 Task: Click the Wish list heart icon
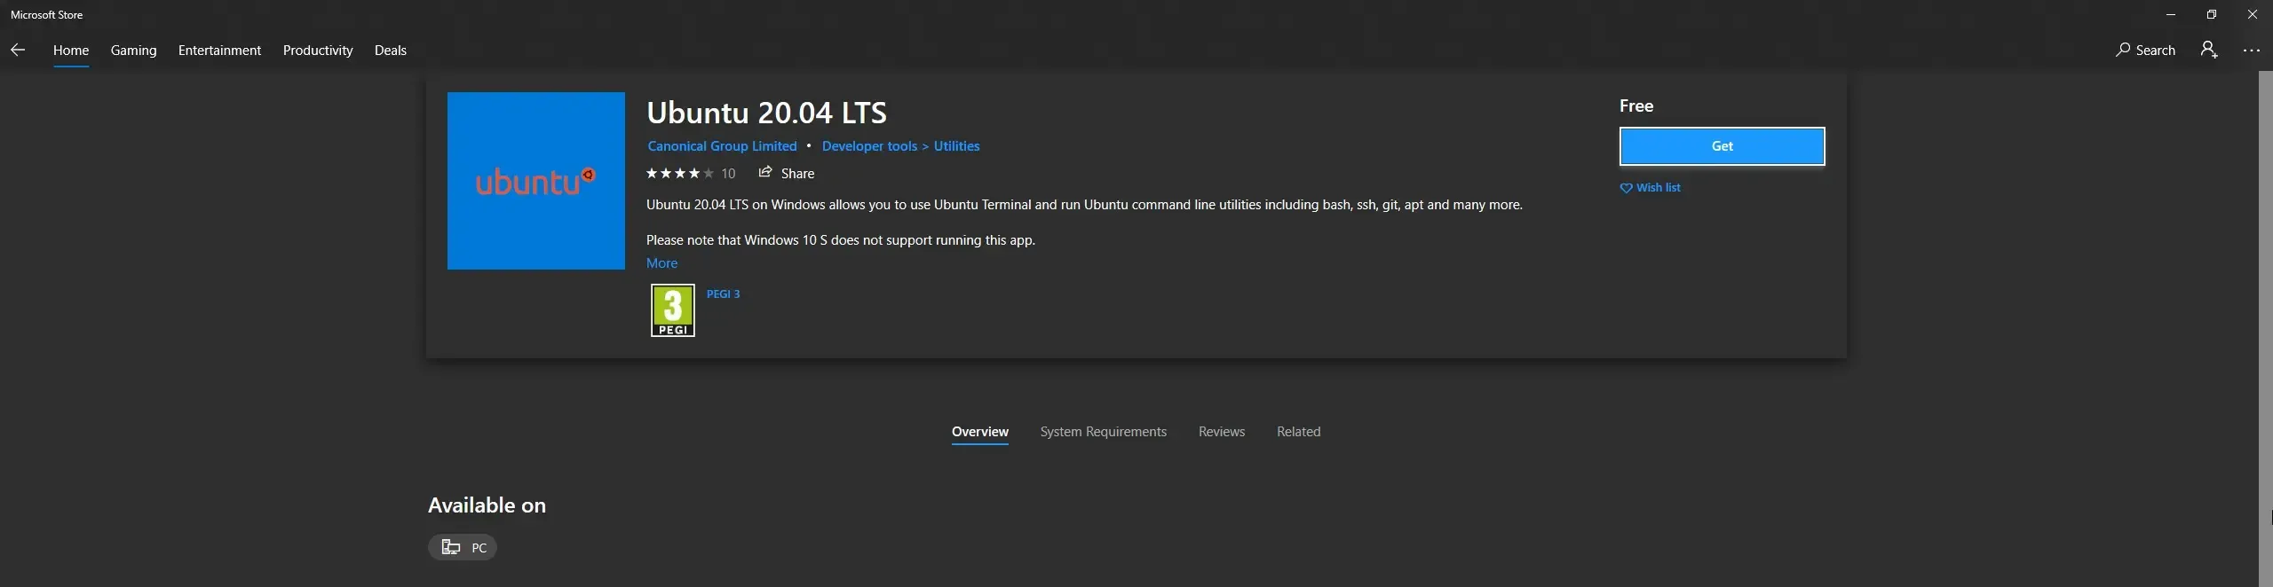[1626, 188]
